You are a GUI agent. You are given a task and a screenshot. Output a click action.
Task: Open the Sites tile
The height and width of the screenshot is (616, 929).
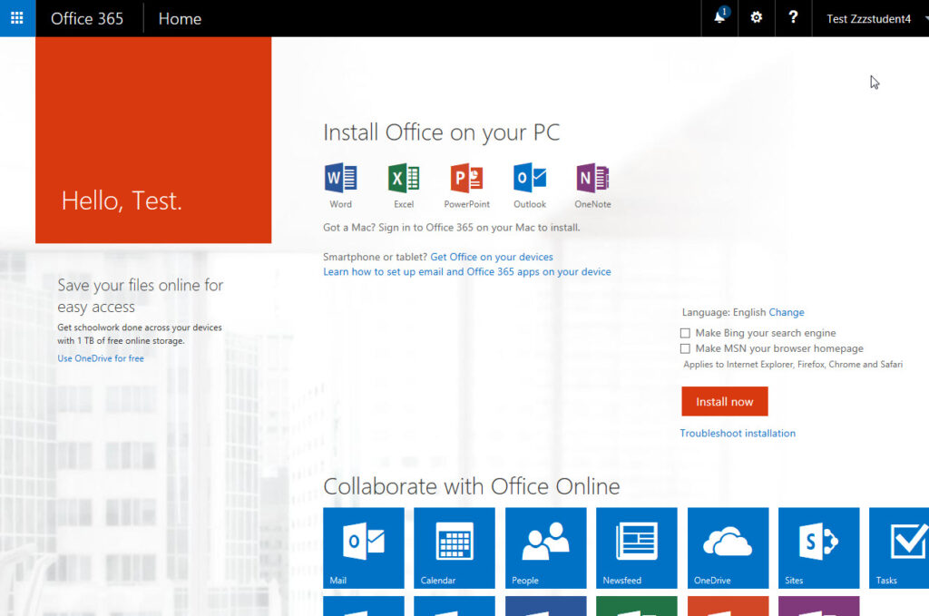point(818,547)
